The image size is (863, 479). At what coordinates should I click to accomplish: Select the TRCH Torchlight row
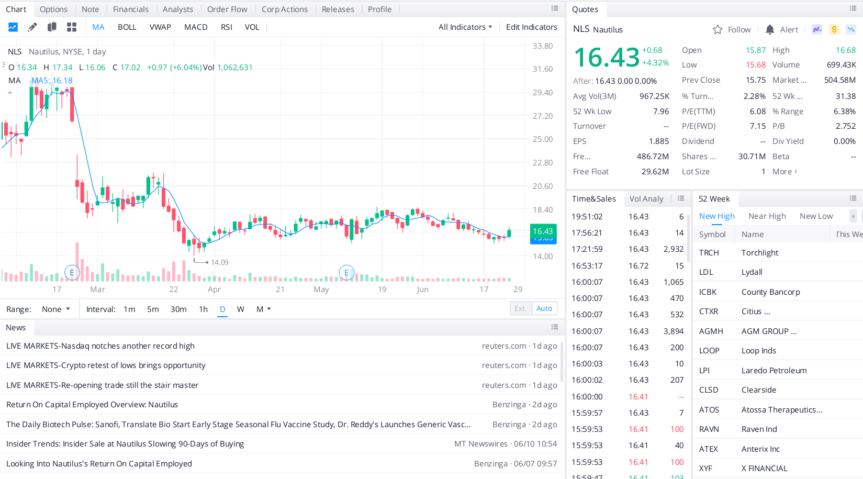(x=778, y=253)
